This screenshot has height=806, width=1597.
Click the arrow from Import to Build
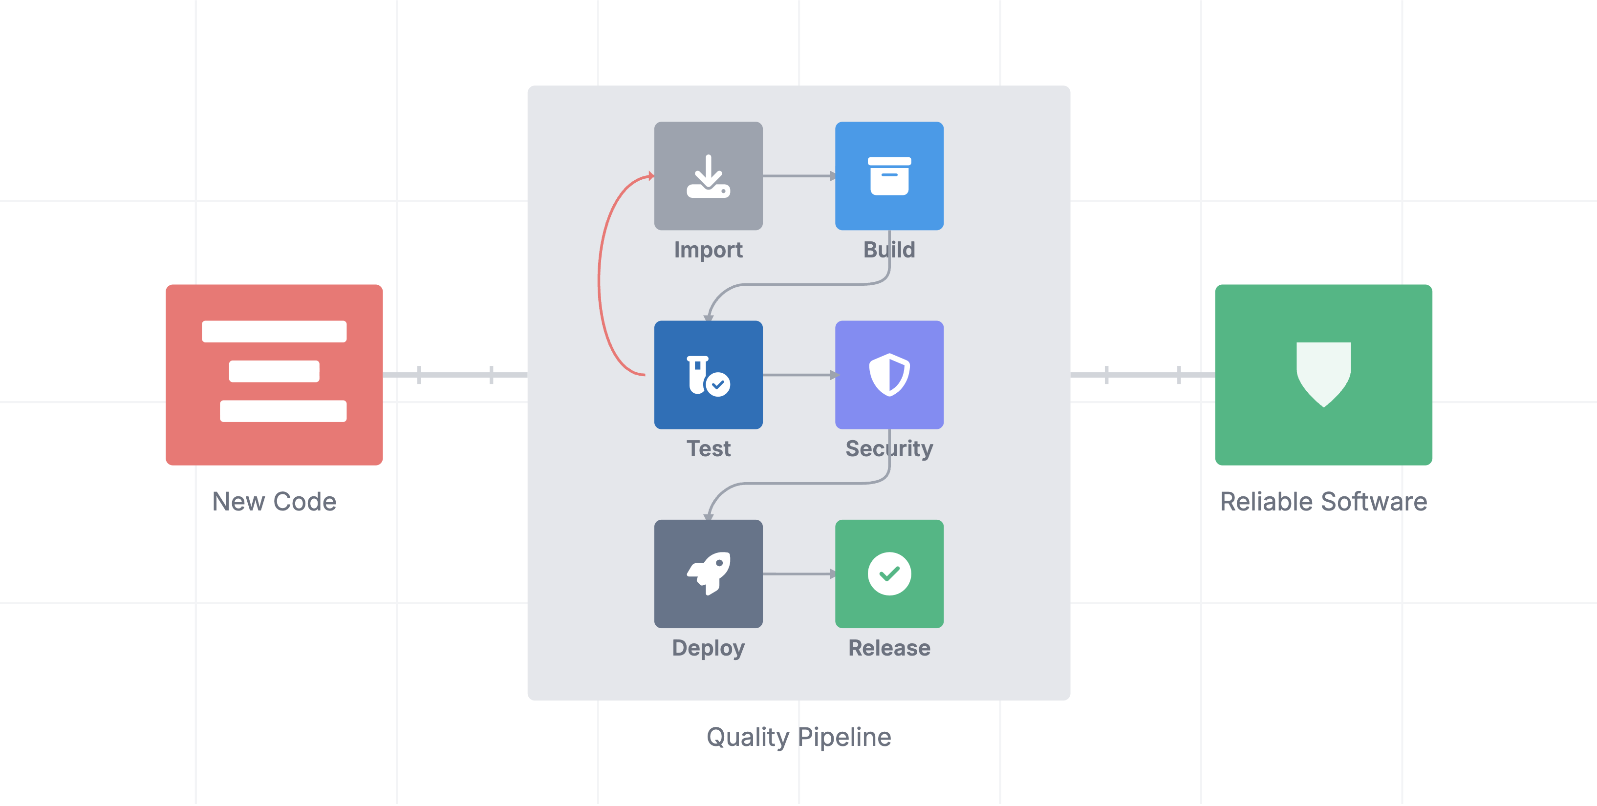point(798,176)
